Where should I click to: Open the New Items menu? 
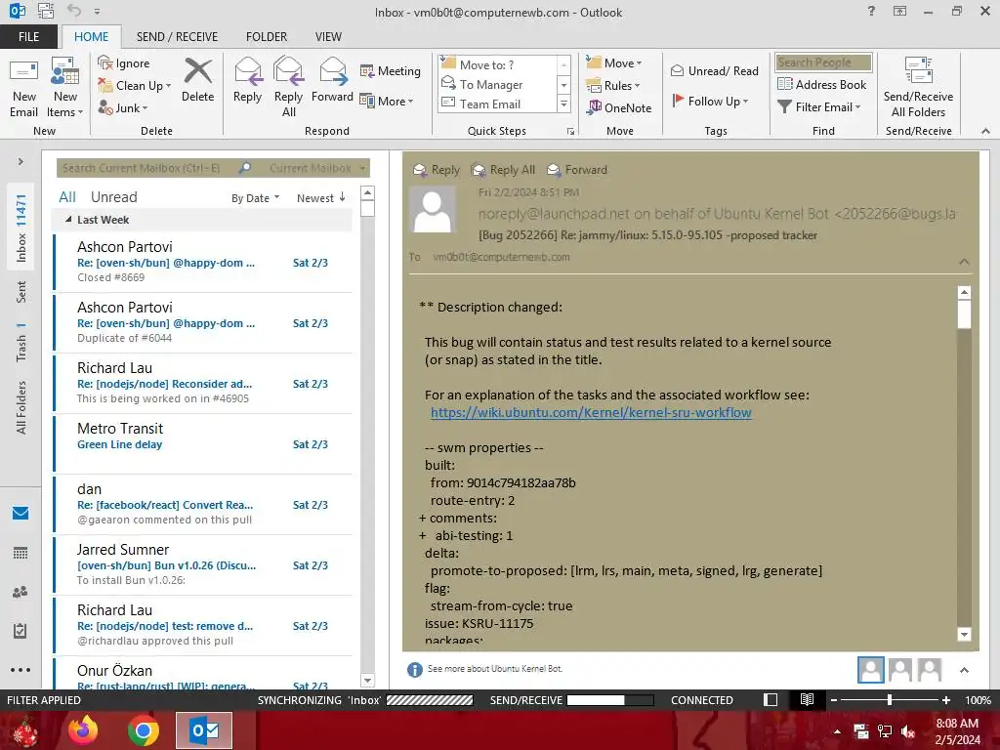point(65,87)
